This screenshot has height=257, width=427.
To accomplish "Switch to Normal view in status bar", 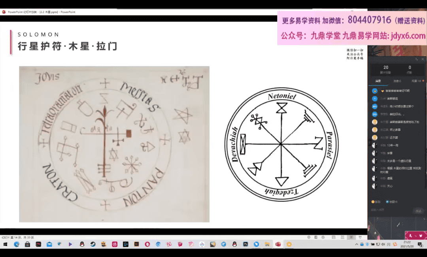I will pyautogui.click(x=333, y=237).
